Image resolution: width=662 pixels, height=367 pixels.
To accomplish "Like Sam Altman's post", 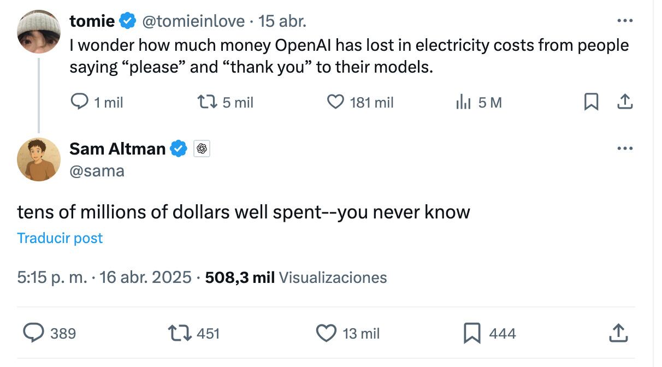I will click(327, 333).
